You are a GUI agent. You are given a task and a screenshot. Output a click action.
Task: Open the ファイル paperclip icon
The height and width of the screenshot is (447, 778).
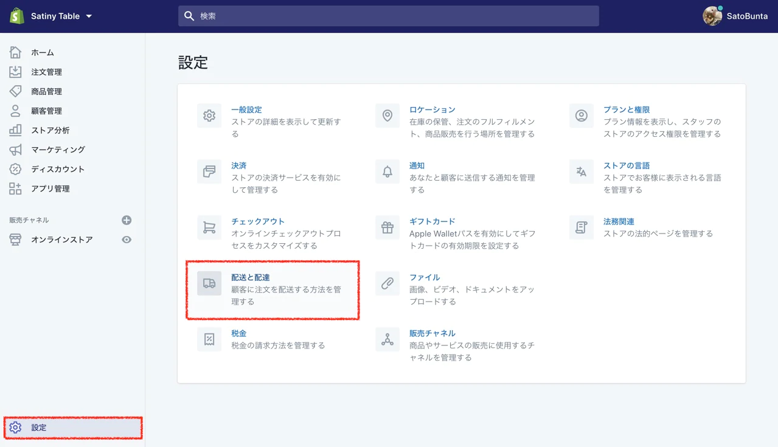387,283
